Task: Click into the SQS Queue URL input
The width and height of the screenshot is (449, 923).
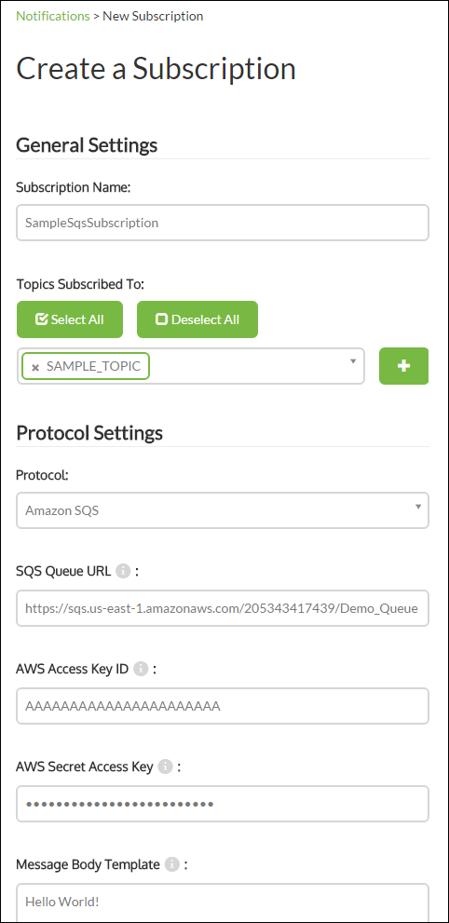Action: click(223, 608)
